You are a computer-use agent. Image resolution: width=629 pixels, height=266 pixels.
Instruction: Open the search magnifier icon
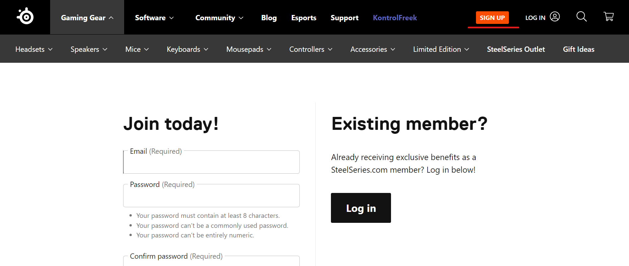pyautogui.click(x=582, y=17)
